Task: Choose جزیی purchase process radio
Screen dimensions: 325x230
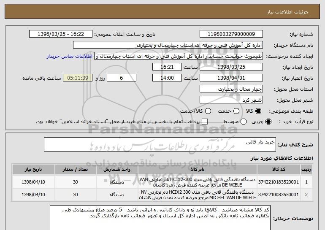Action: (268, 122)
